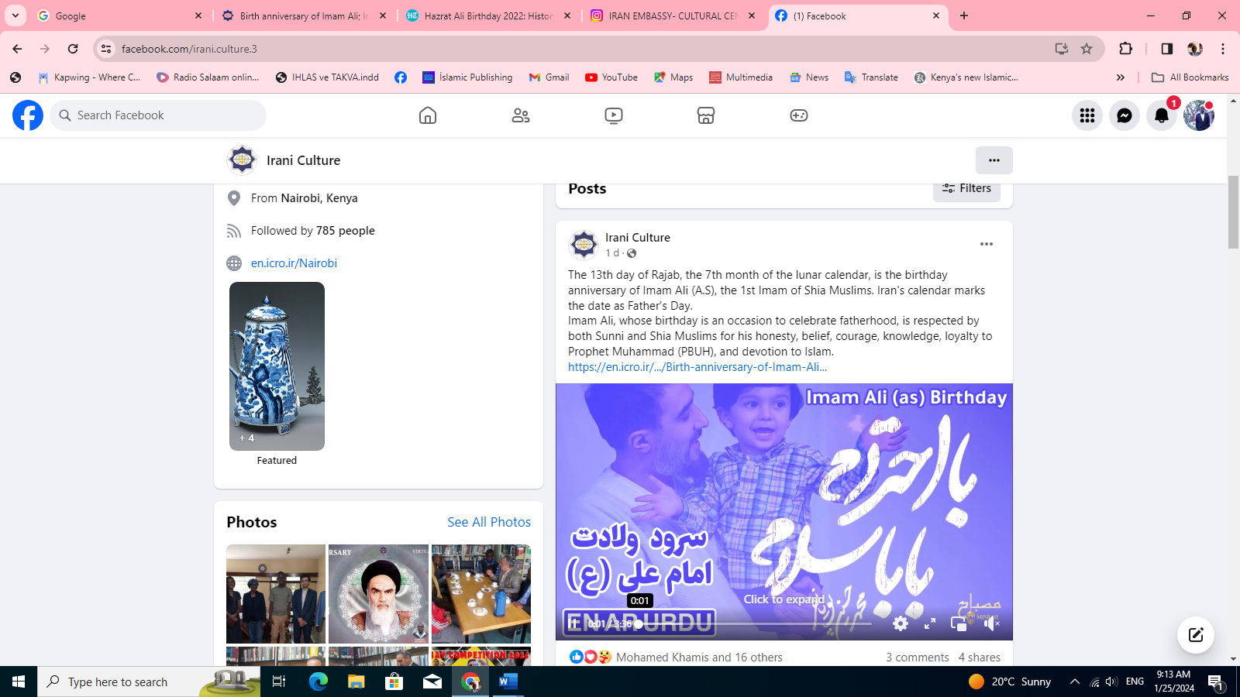Open video in picture-in-picture mode
The height and width of the screenshot is (697, 1240).
click(959, 623)
